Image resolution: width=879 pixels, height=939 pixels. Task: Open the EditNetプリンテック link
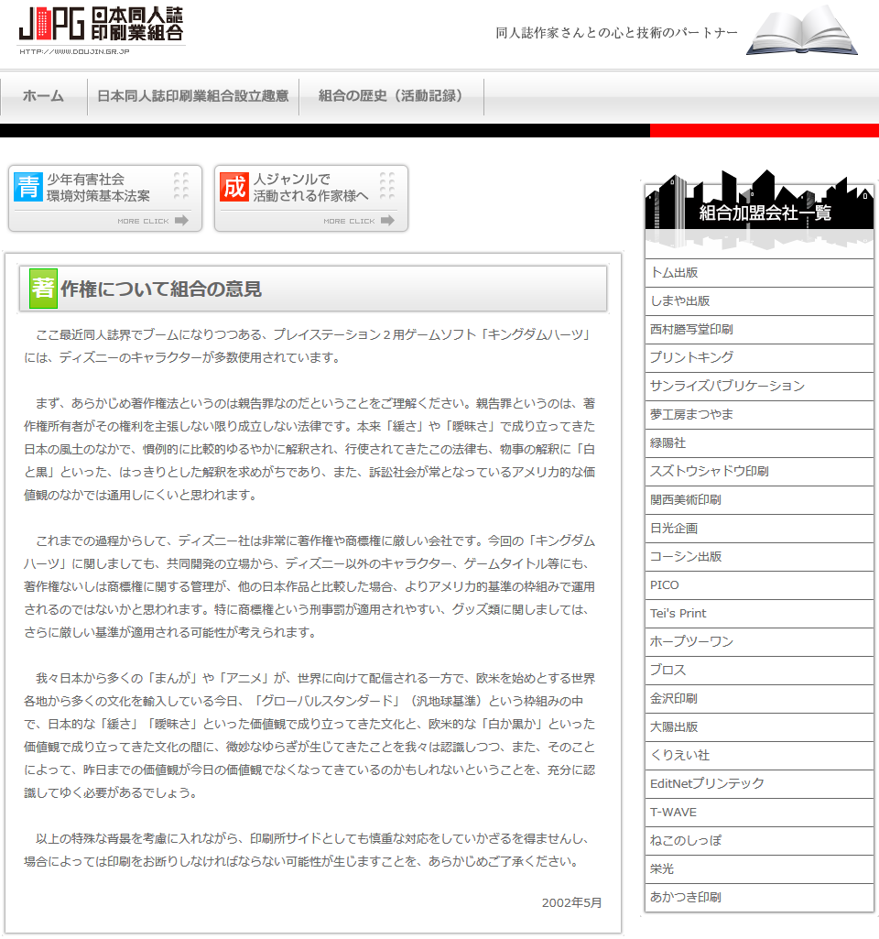tap(759, 784)
